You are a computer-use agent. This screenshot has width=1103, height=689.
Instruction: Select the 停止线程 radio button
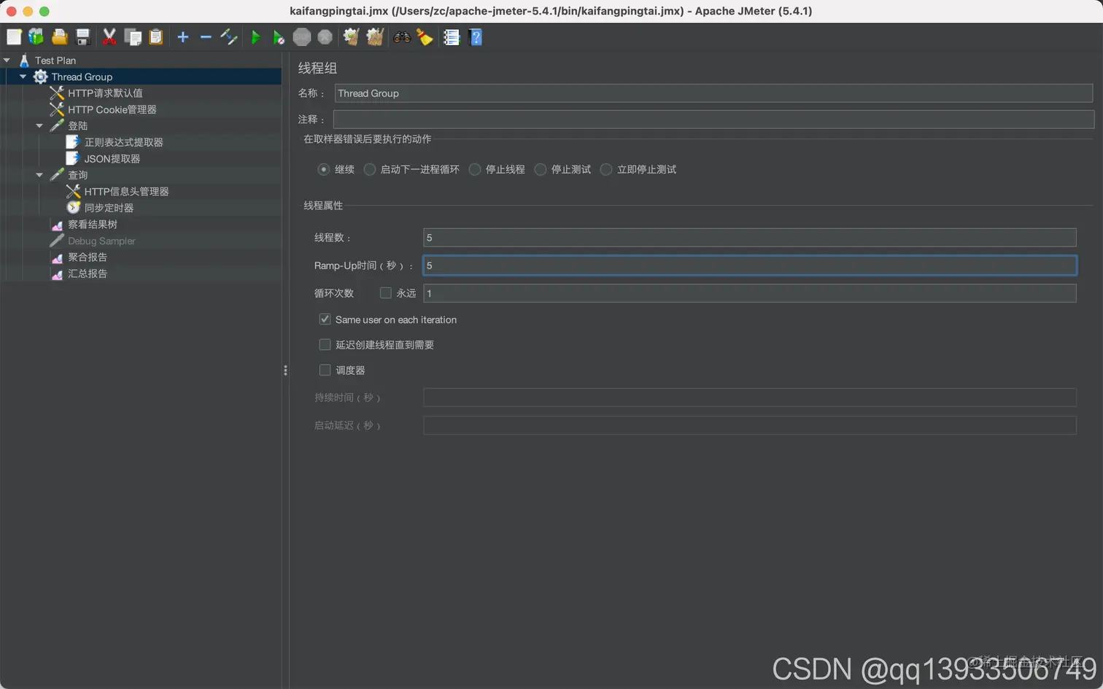[475, 169]
